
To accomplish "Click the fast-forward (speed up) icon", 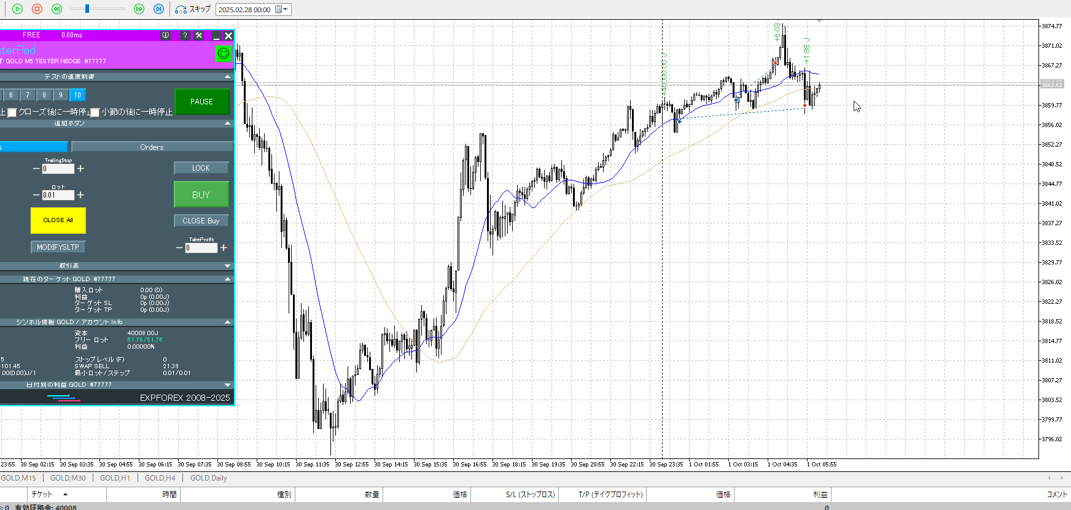I will (139, 9).
